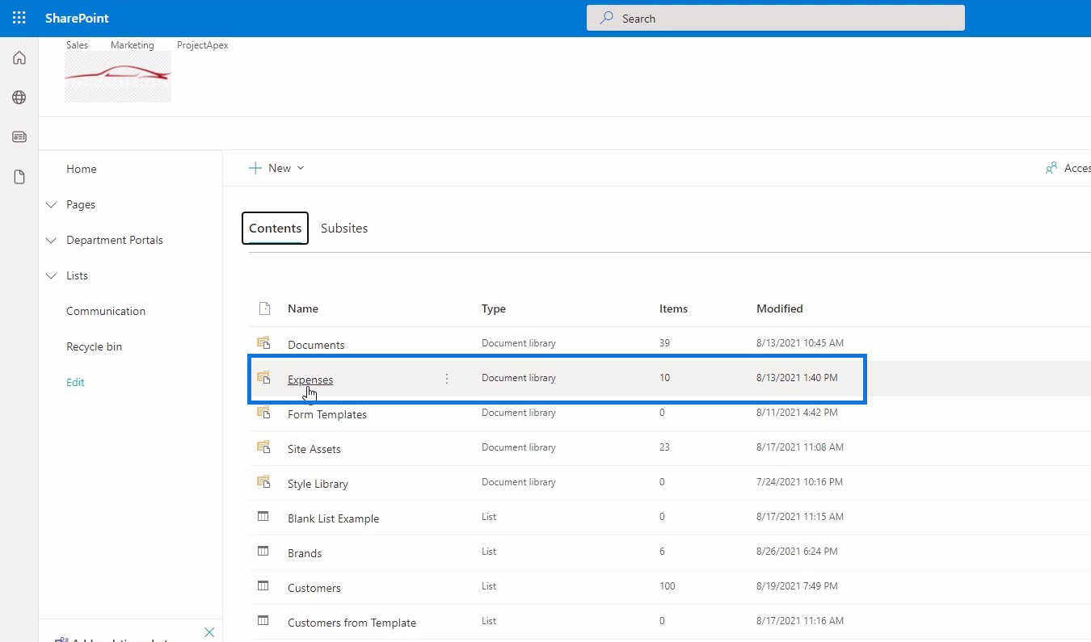Switch to the Subsites tab
This screenshot has height=642, width=1091.
[344, 229]
